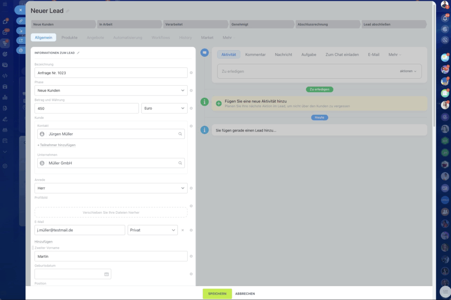
Task: Select the In Arbeit pipeline stage
Action: [x=129, y=24]
